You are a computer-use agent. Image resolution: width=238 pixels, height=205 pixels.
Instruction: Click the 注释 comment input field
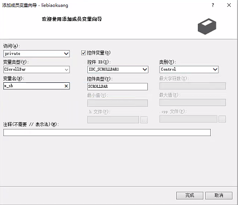107,133
